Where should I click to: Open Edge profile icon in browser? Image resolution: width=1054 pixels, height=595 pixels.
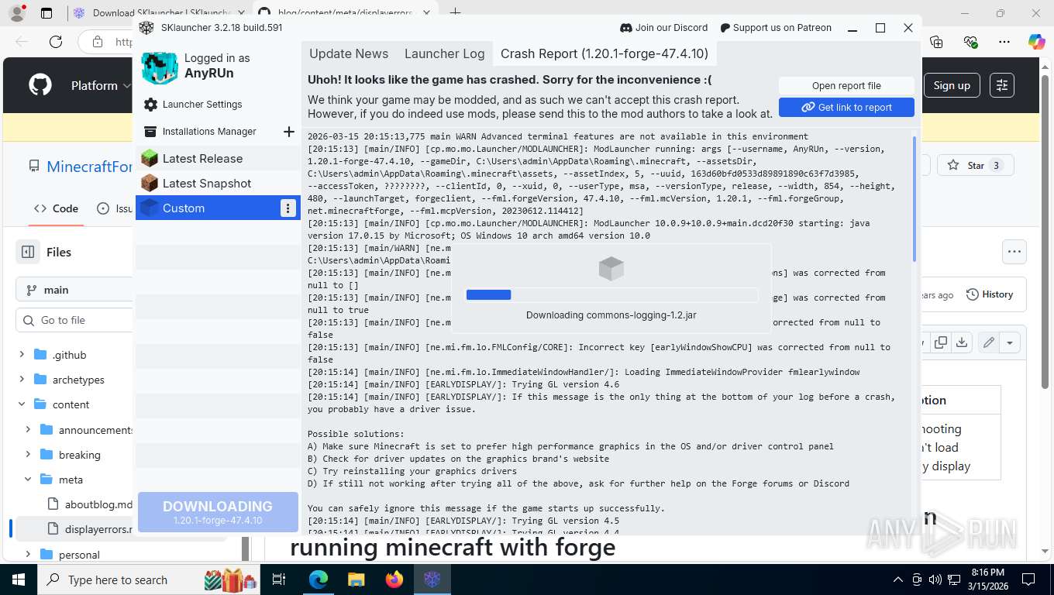(17, 13)
